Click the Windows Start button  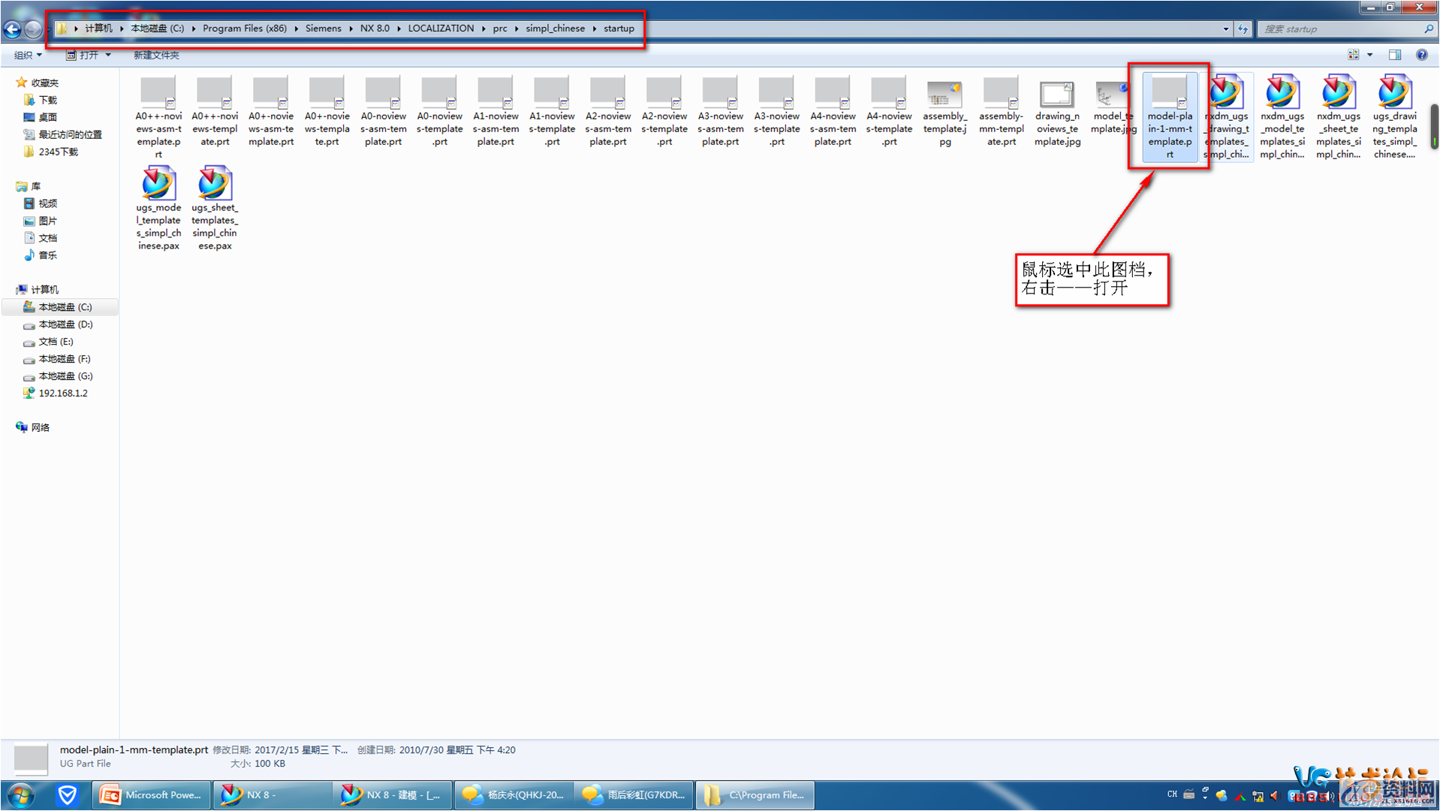coord(20,794)
